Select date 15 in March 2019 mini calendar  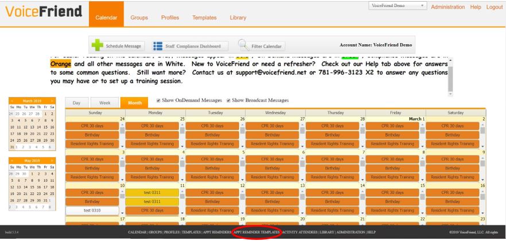[45, 127]
